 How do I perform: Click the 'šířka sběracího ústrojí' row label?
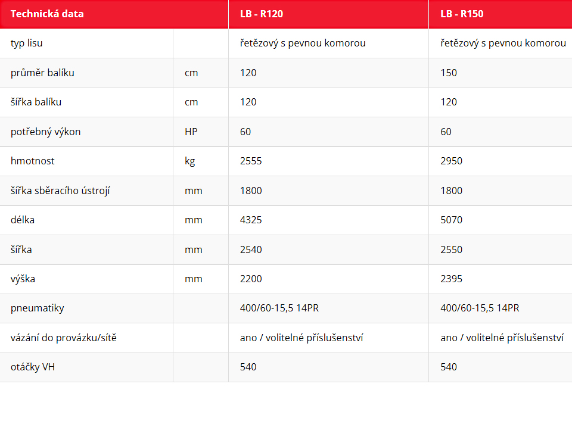coord(60,191)
